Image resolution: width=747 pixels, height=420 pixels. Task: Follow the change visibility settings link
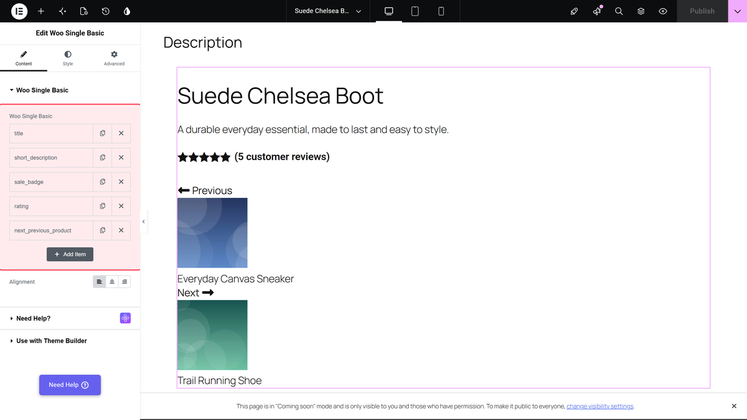(600, 406)
